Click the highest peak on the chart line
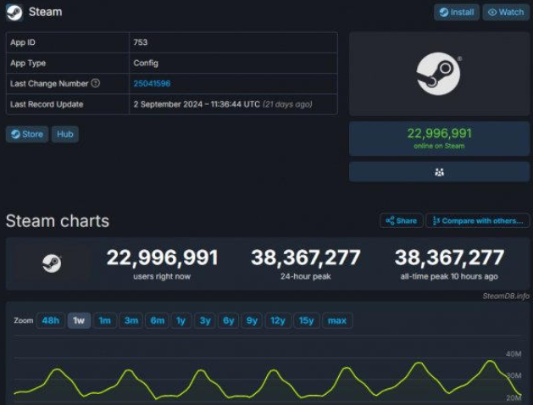 pos(490,361)
